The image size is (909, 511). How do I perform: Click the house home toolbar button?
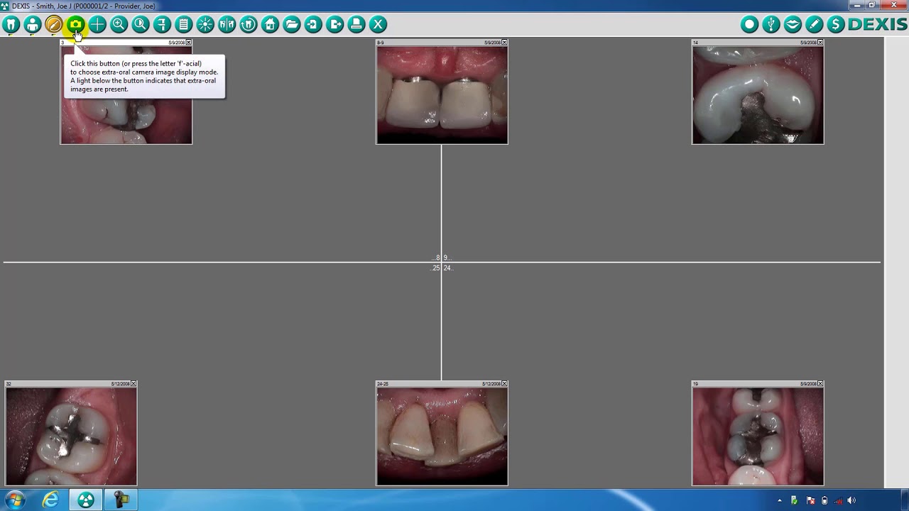(270, 25)
